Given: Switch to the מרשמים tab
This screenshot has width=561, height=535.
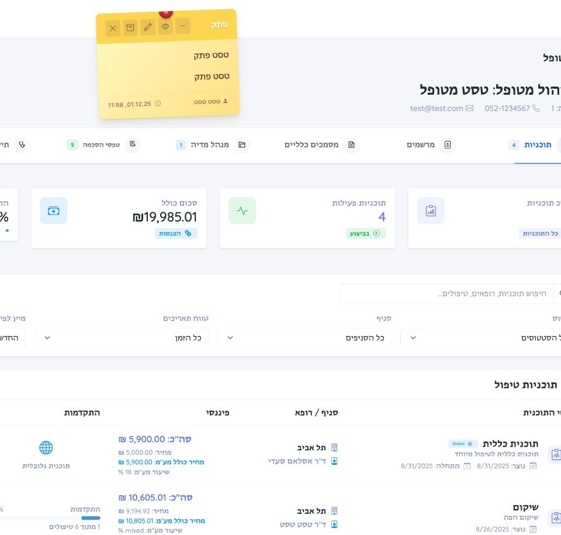Looking at the screenshot, I should (430, 144).
